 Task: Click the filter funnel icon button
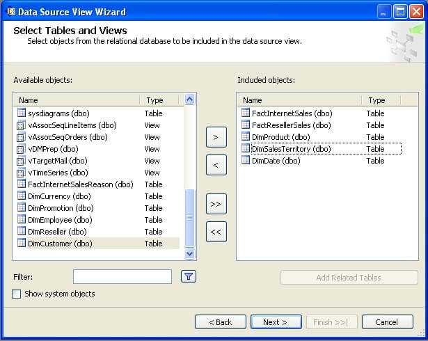tap(189, 276)
